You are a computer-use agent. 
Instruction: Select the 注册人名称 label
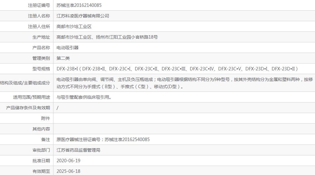[39, 16]
